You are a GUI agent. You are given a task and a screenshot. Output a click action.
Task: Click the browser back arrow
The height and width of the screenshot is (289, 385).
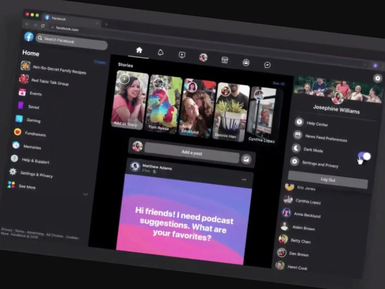(27, 24)
